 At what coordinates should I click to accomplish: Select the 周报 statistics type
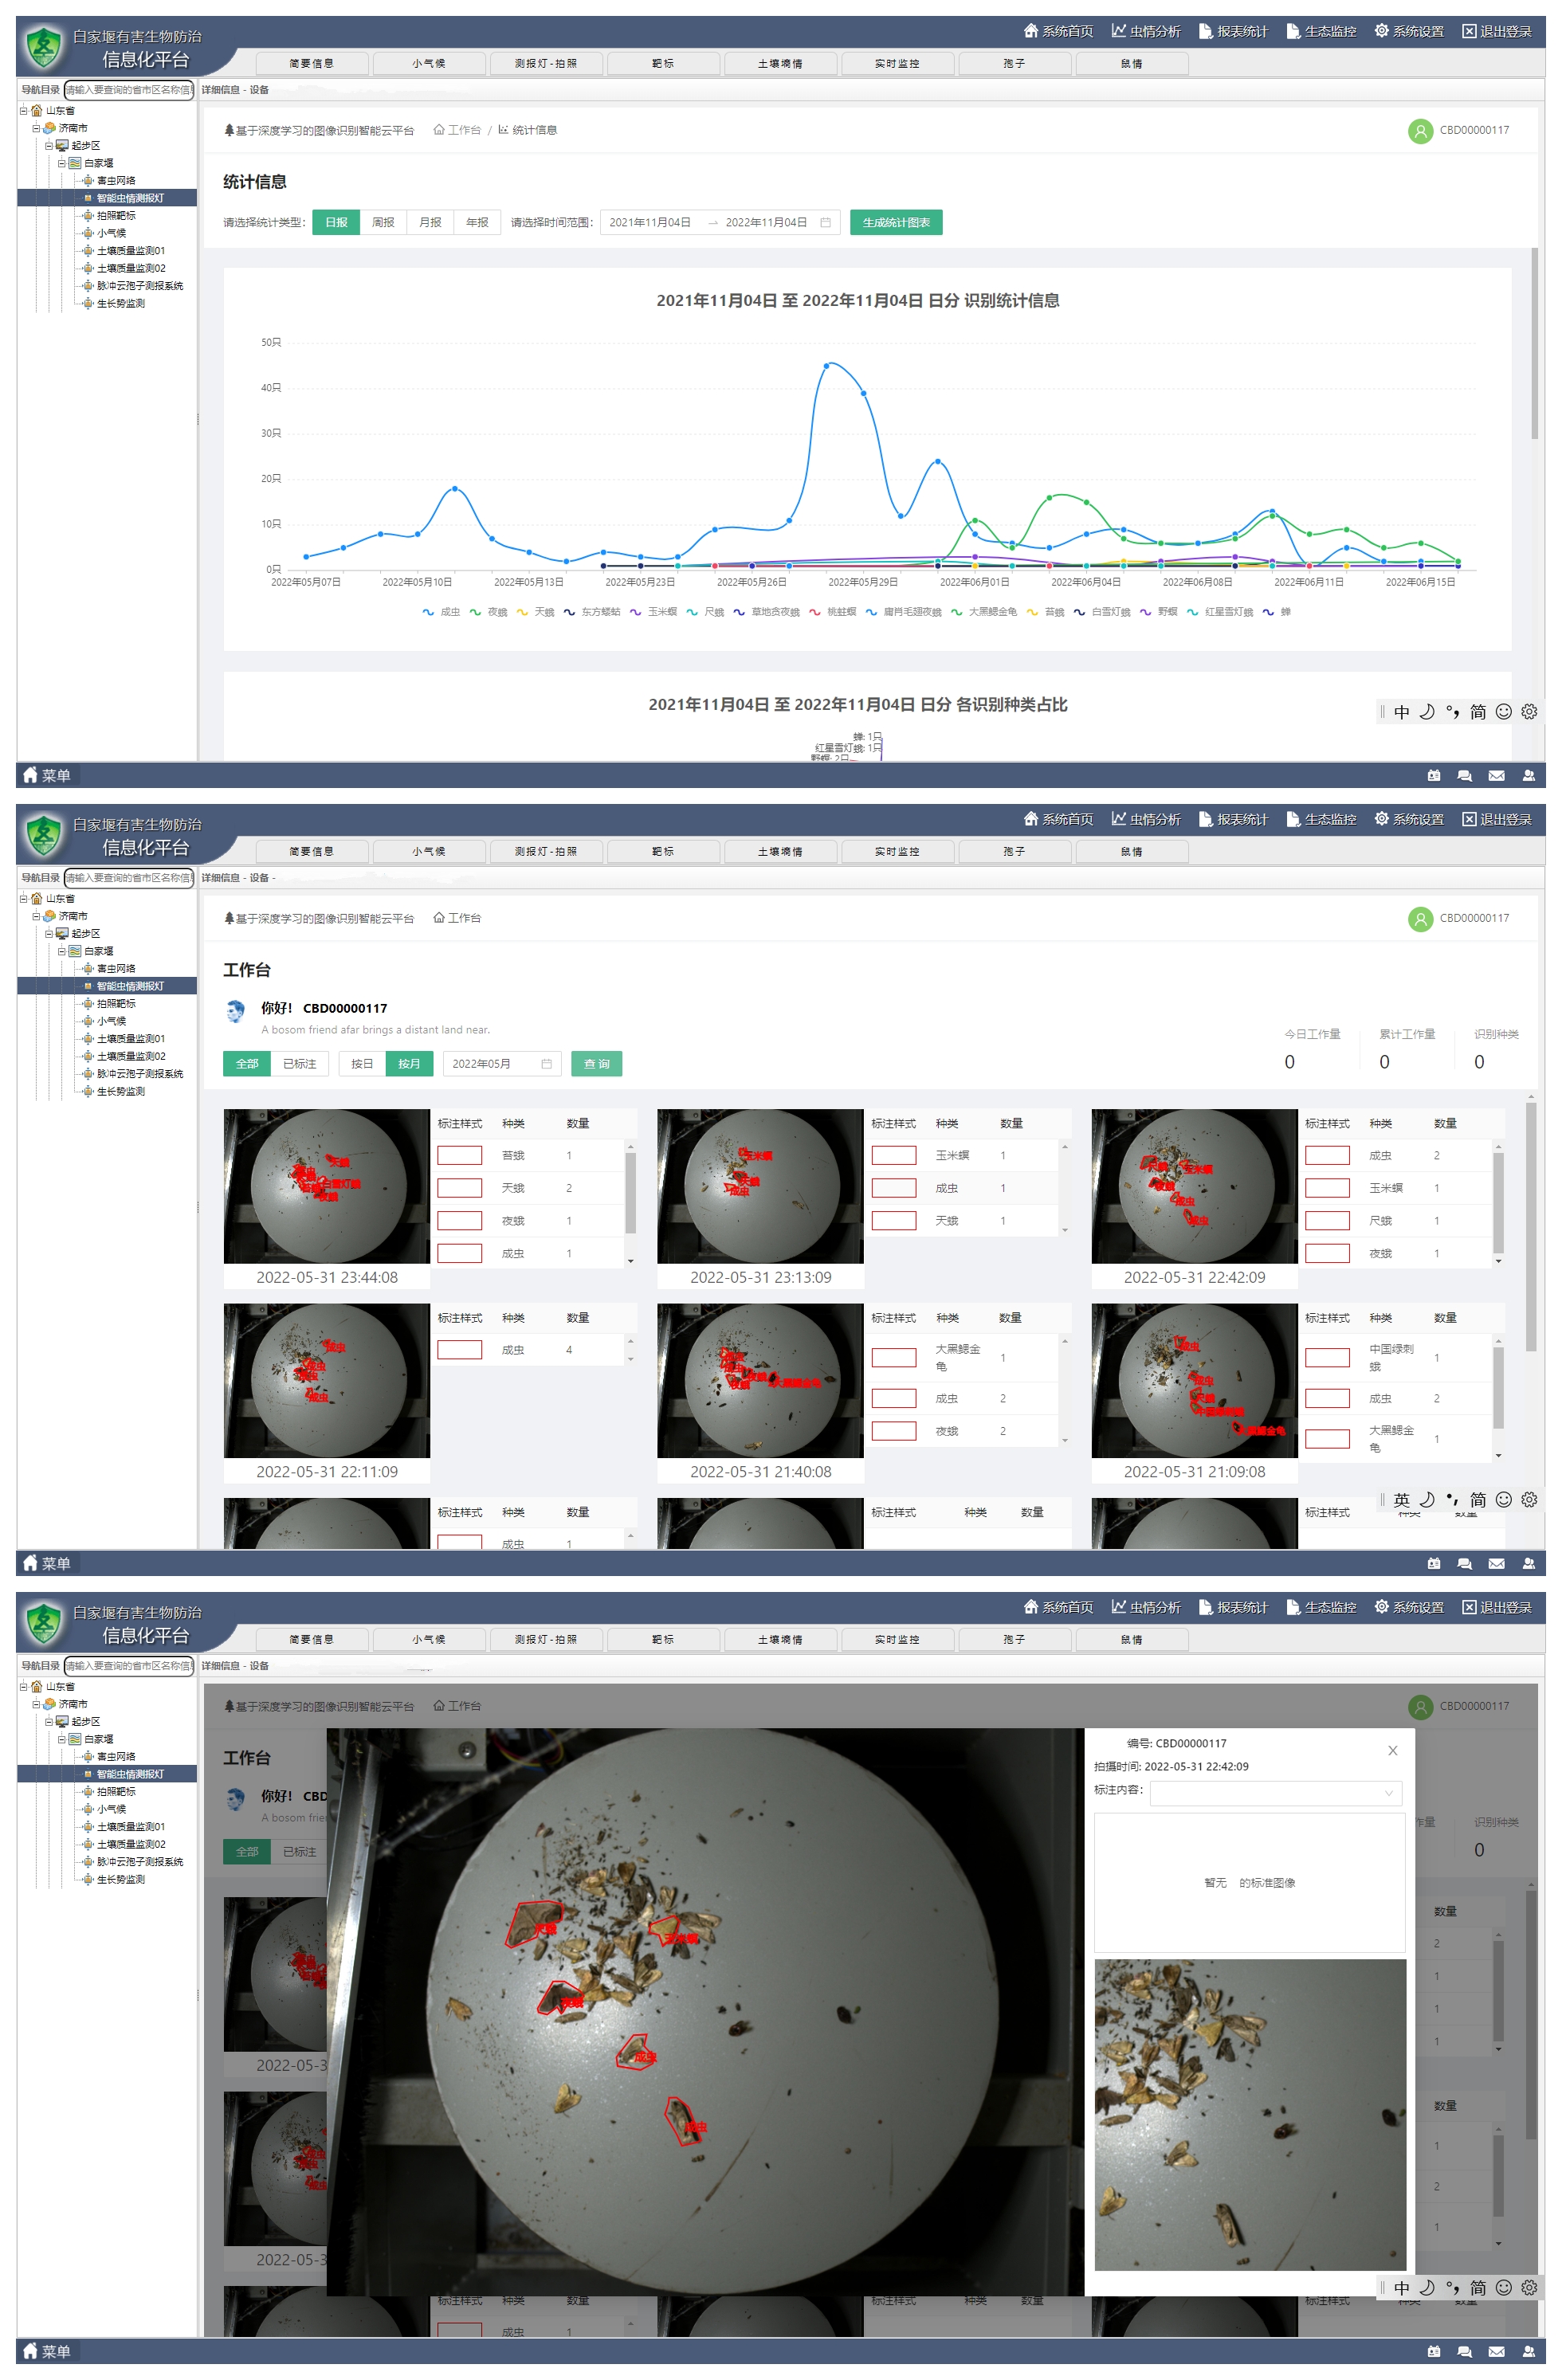(x=383, y=223)
